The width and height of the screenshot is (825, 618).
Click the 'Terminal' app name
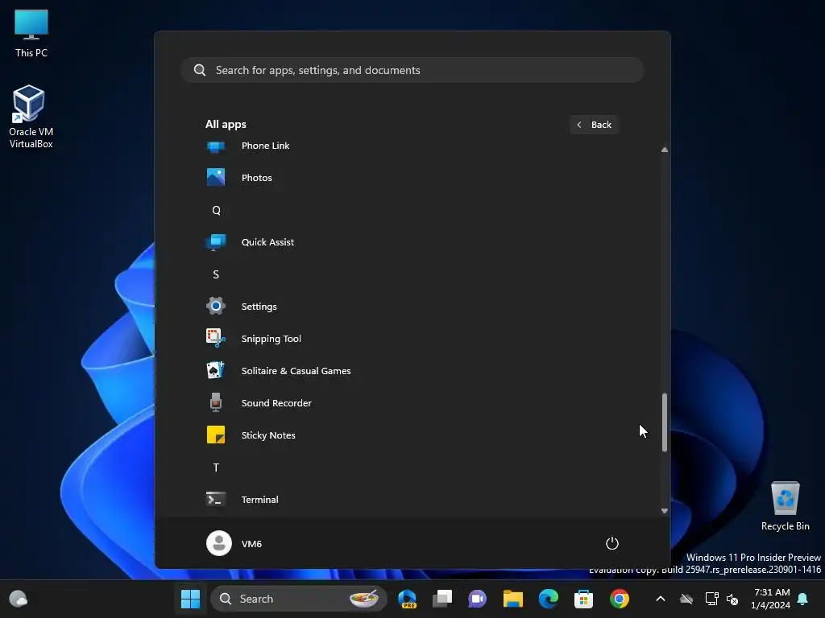point(260,500)
